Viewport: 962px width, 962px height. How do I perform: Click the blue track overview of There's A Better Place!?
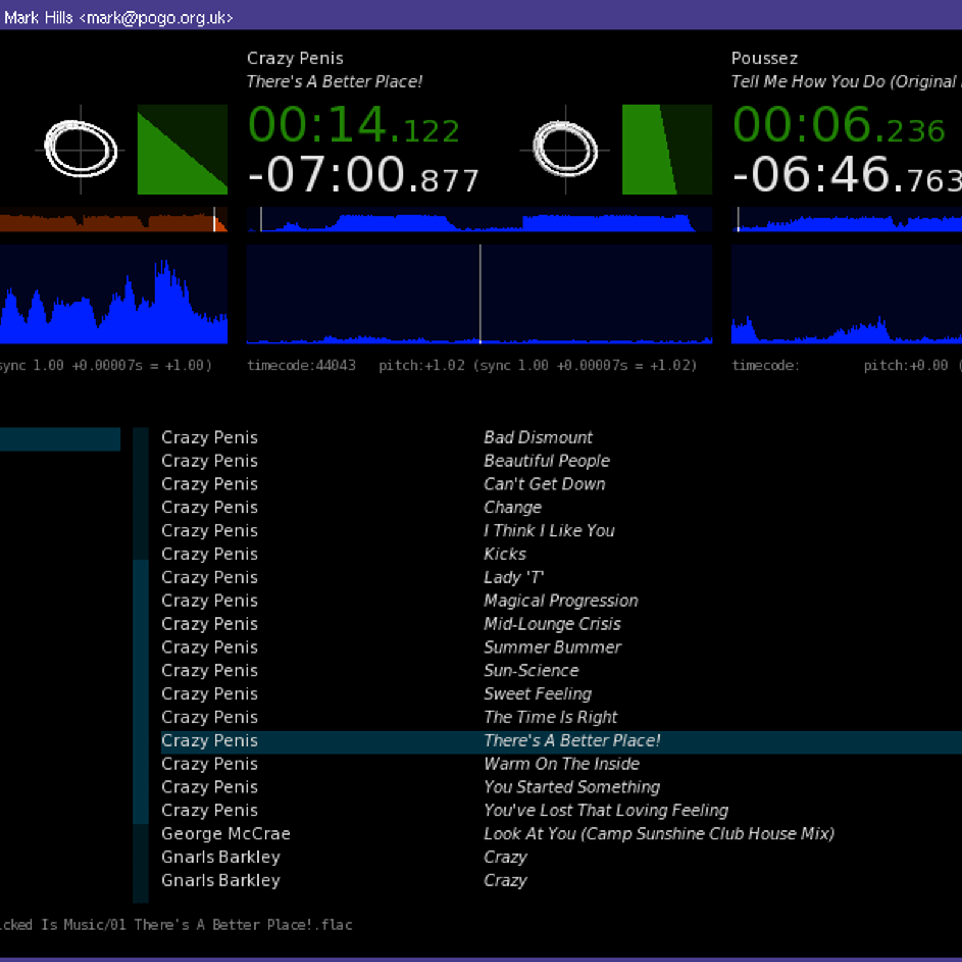(x=479, y=219)
